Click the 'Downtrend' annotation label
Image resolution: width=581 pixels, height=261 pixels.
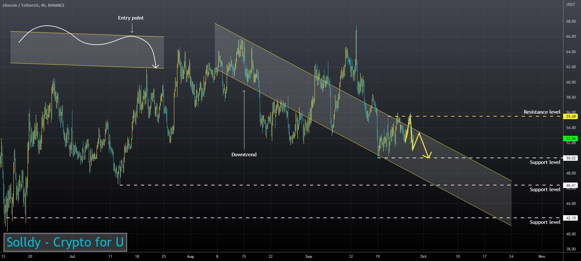click(244, 155)
